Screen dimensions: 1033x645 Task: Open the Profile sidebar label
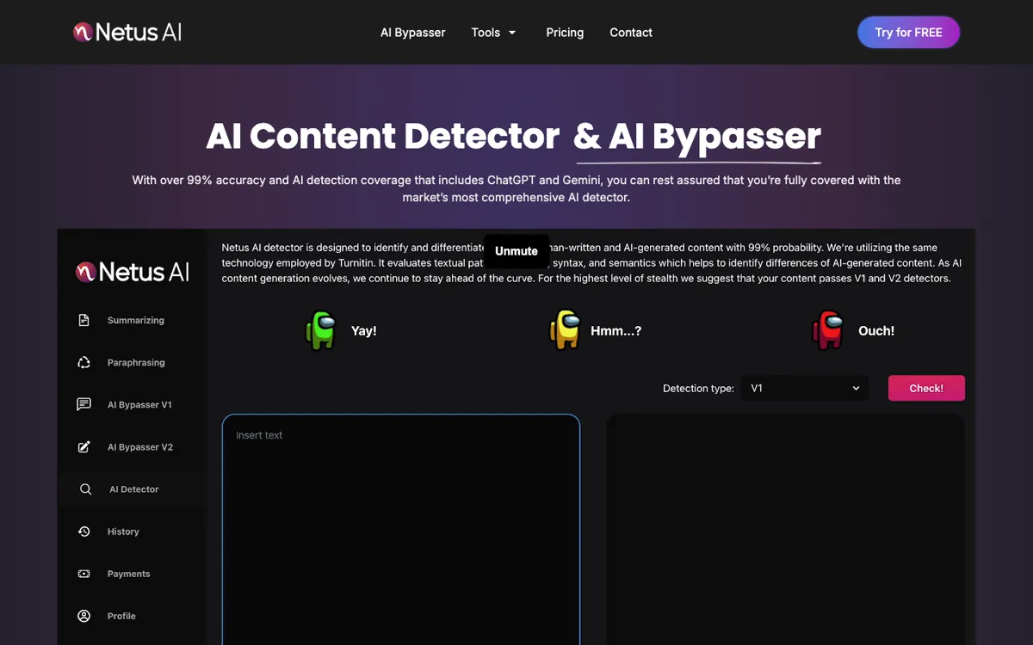(x=121, y=617)
